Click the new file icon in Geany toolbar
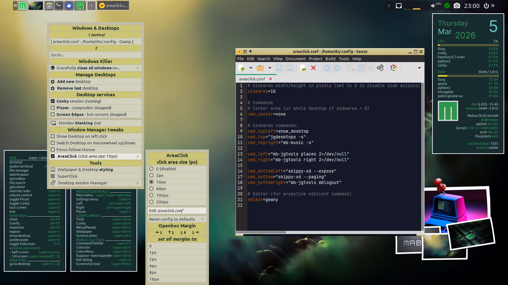 [242, 68]
